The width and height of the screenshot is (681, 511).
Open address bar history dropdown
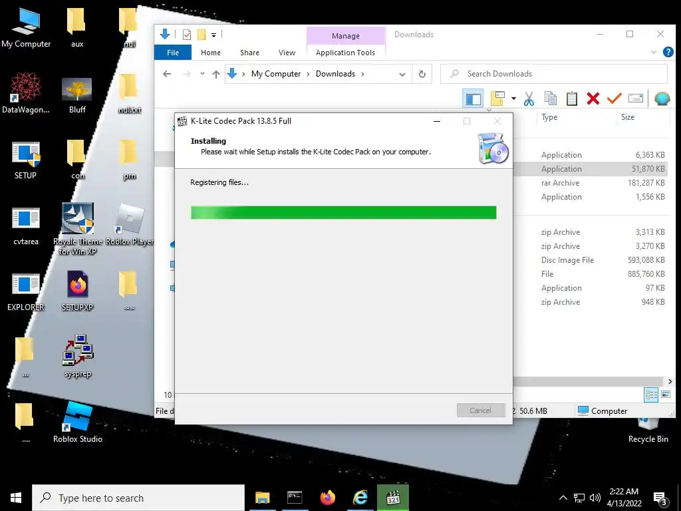point(402,75)
